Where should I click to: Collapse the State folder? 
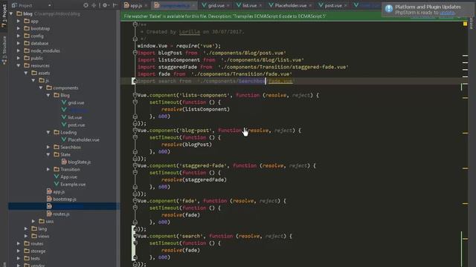point(48,154)
